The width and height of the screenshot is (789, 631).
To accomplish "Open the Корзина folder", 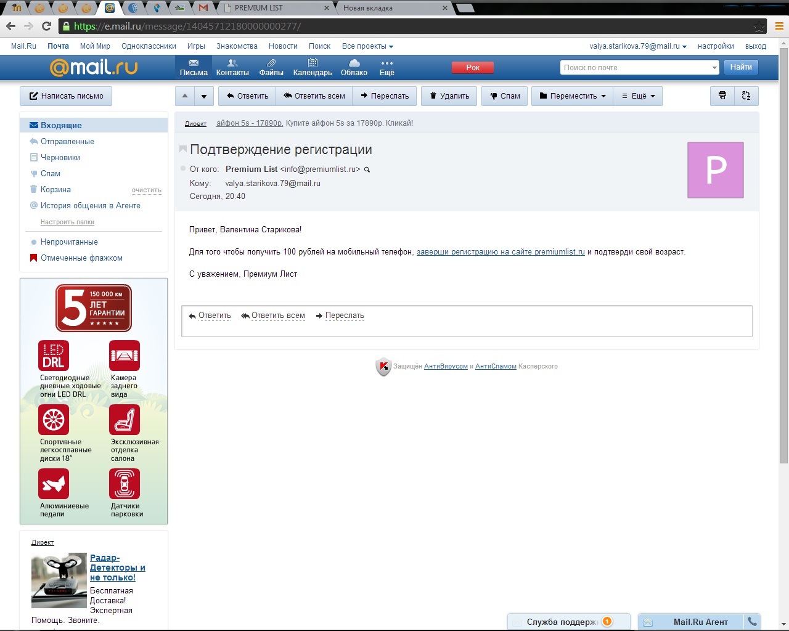I will [55, 189].
